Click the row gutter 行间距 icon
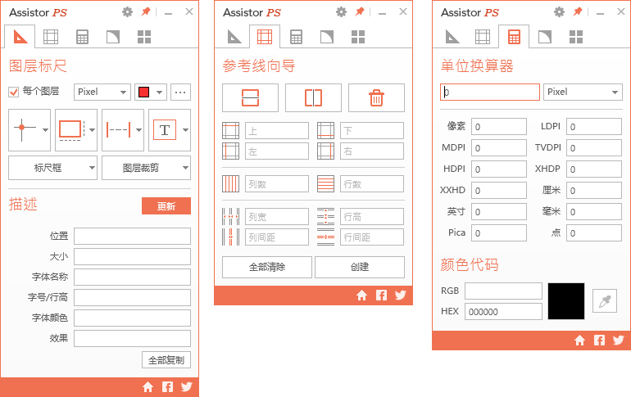631x397 pixels. click(325, 237)
